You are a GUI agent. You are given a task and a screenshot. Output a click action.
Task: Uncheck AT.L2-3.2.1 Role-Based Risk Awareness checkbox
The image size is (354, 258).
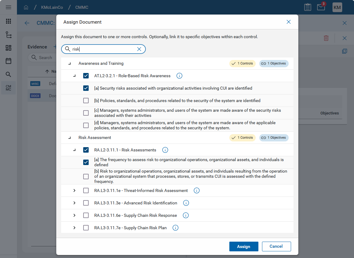[86, 76]
